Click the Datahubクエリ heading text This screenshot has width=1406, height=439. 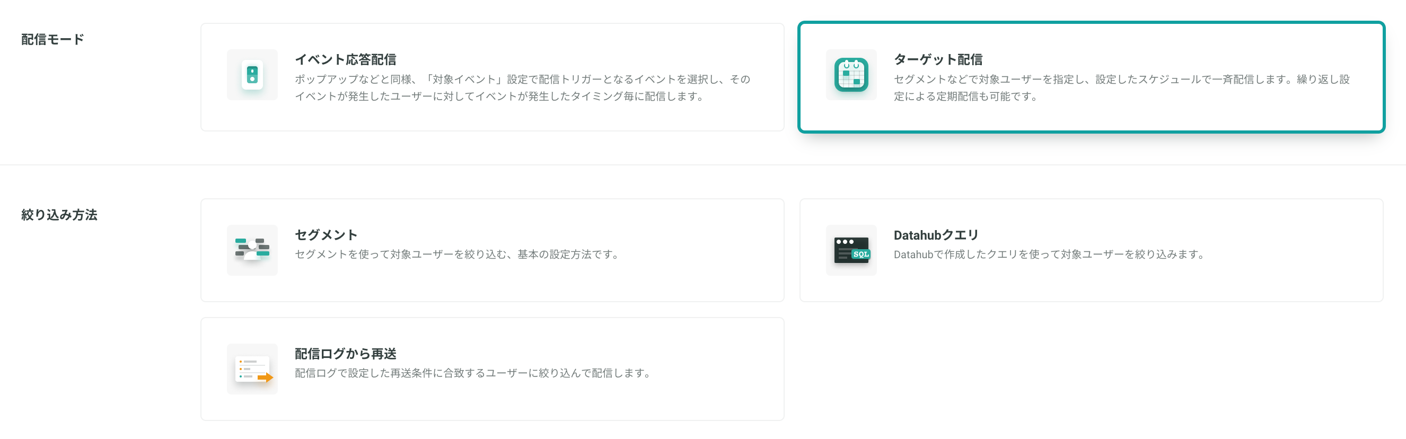pos(936,235)
